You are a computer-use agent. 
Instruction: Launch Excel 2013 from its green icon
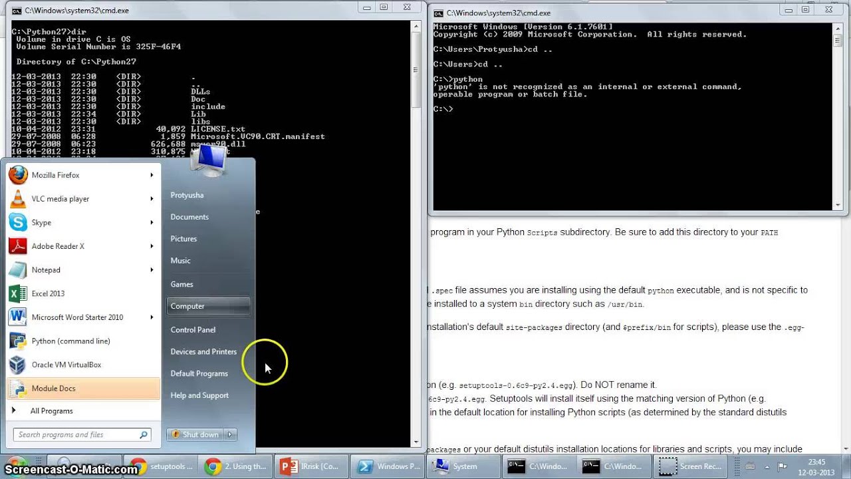[18, 293]
